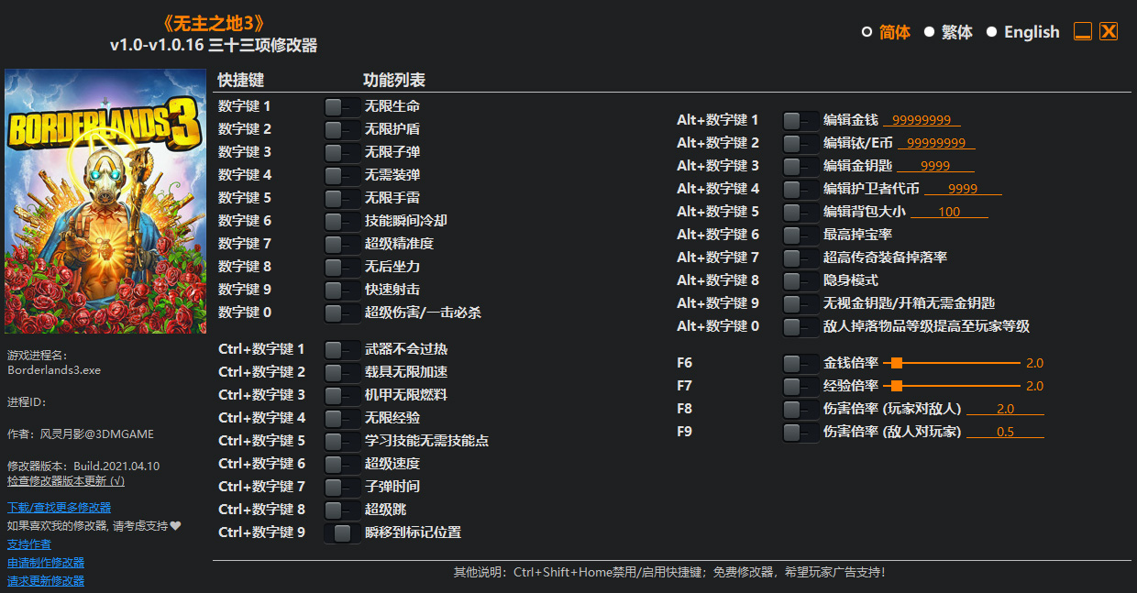Toggle 无限生命 switch
Screen dimensions: 1137x593
click(x=342, y=107)
